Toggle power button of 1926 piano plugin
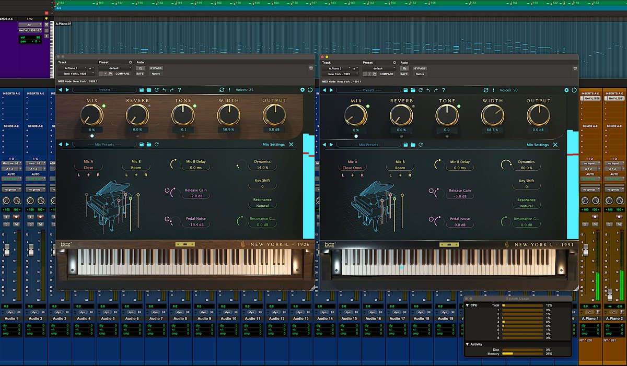Screen dimensions: 627x366 pyautogui.click(x=310, y=90)
